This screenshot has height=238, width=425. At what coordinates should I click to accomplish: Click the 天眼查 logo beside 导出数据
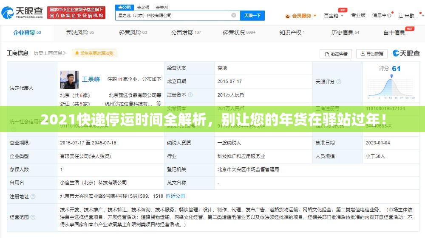(x=406, y=53)
